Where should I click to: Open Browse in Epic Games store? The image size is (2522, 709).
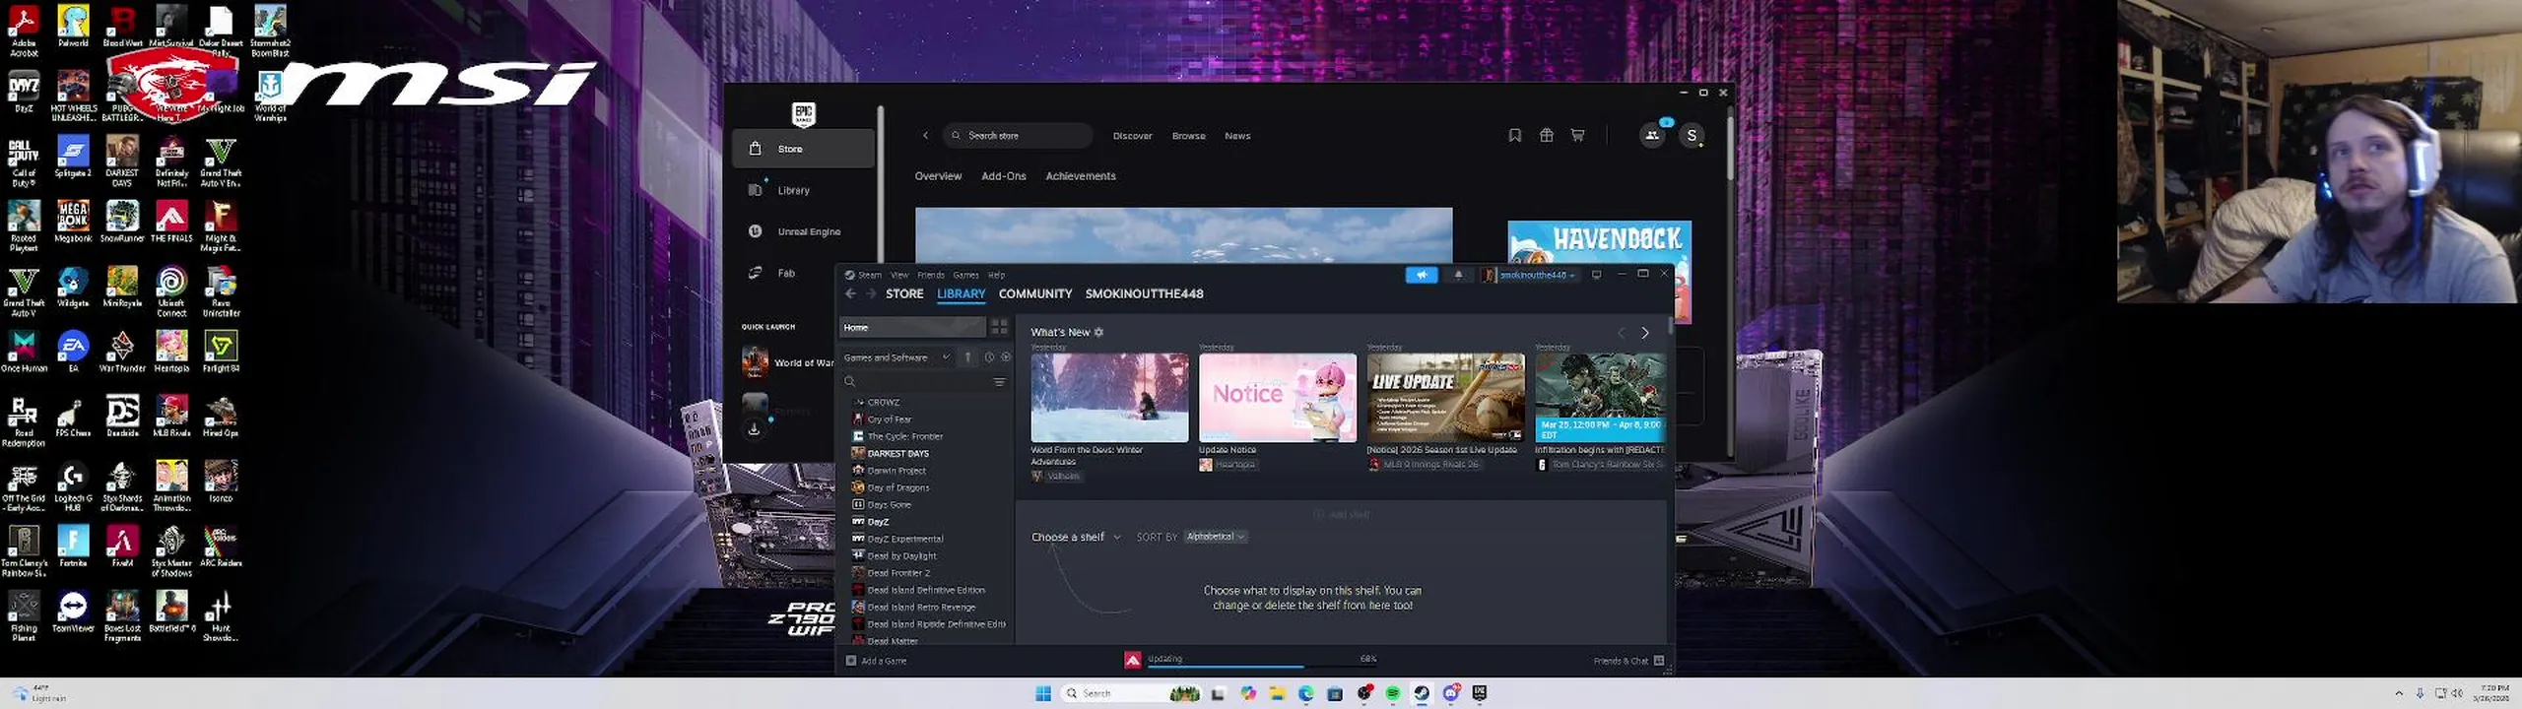(x=1188, y=136)
